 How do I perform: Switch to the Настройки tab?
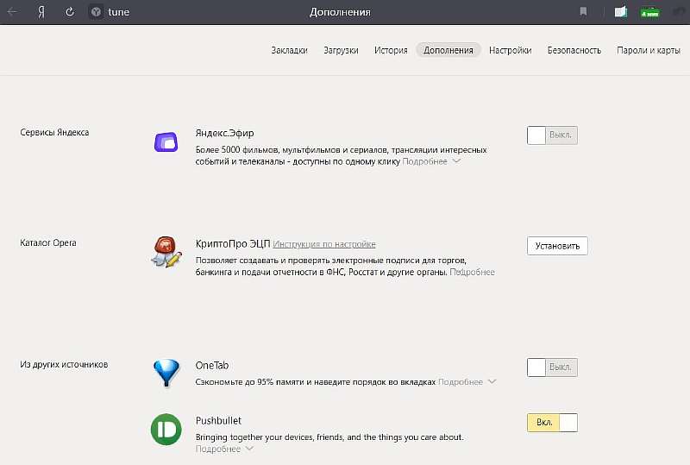tap(510, 50)
